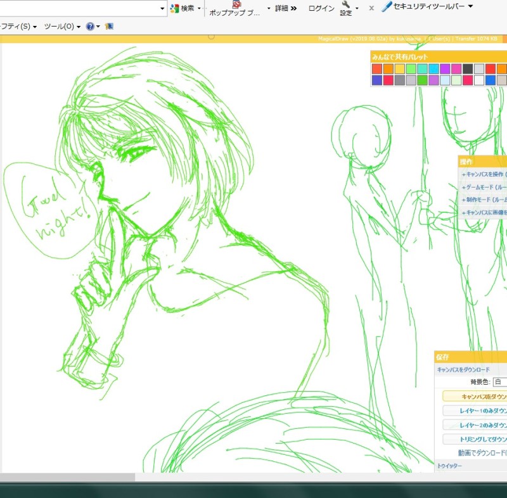The width and height of the screenshot is (507, 498).
Task: Click the ログイン toolbar item
Action: coord(321,8)
